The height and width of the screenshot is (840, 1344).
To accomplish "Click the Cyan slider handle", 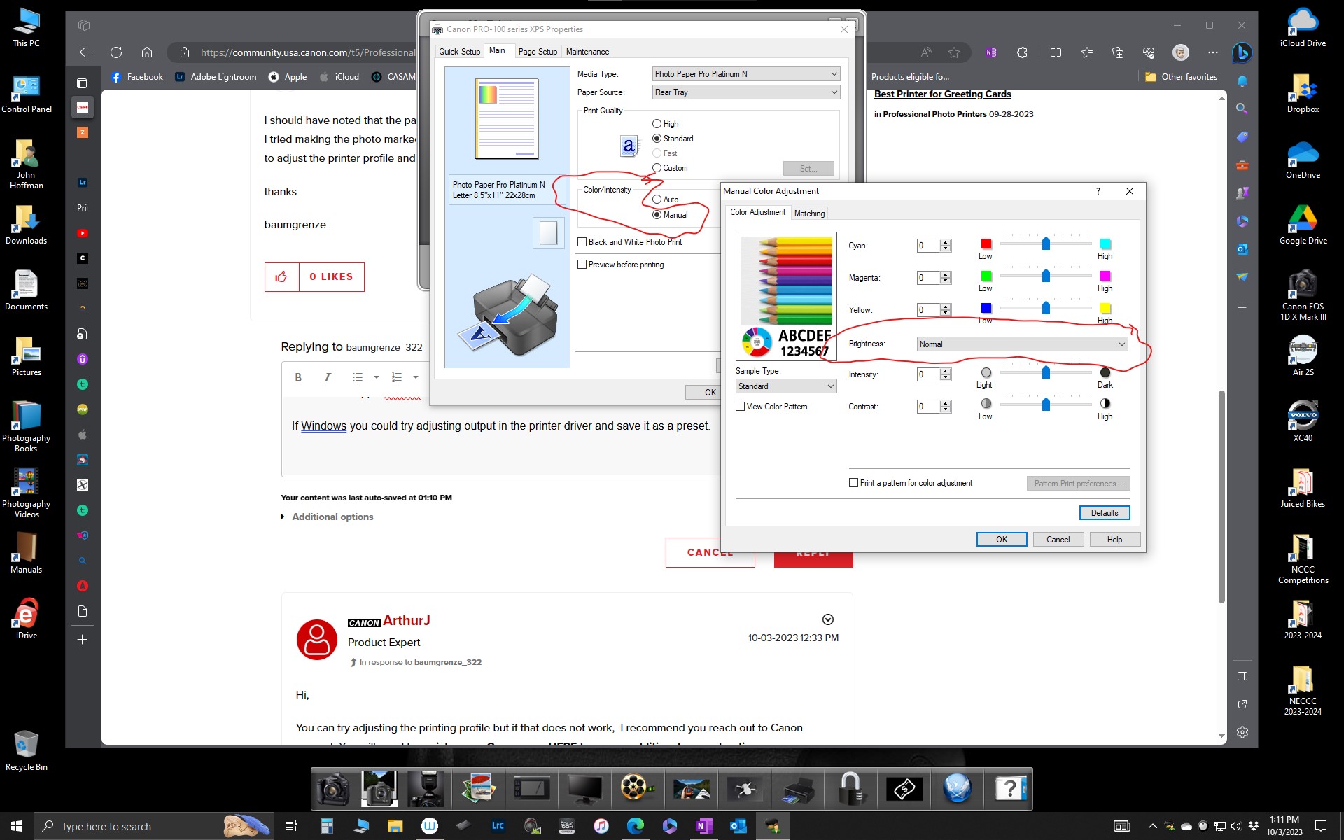I will pos(1046,244).
